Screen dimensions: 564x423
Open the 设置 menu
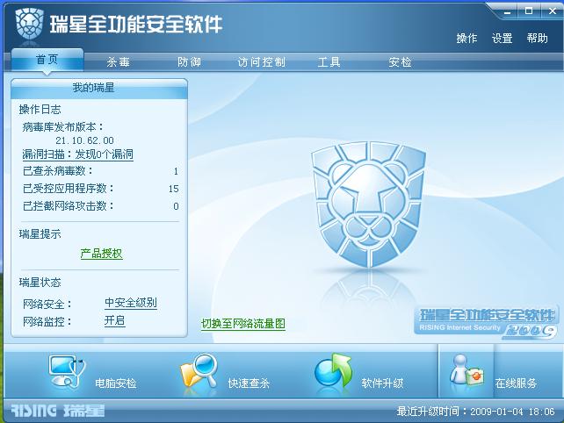click(x=502, y=38)
